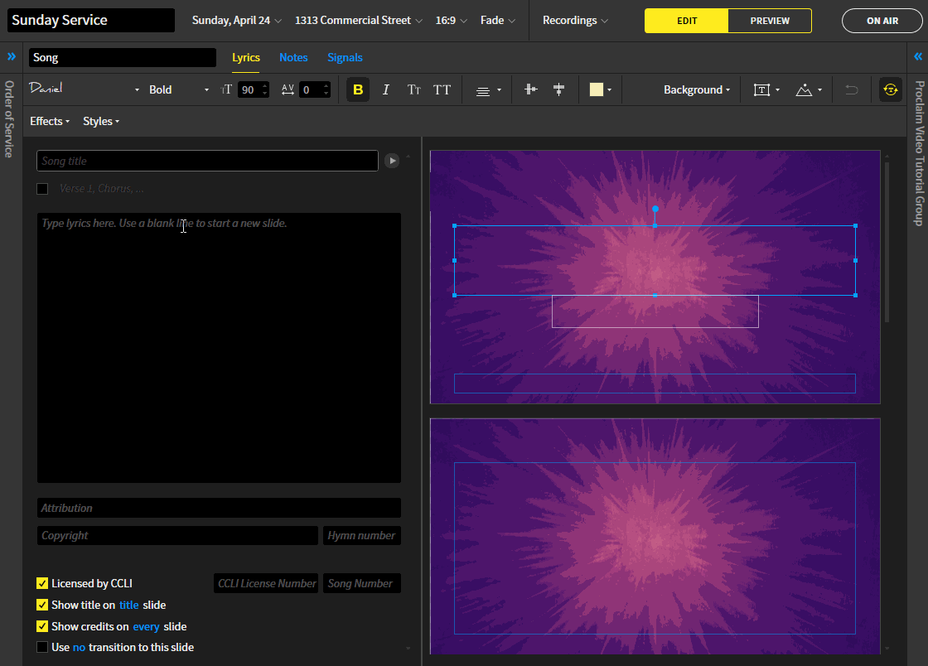Apply all caps with the TT icon

click(442, 89)
